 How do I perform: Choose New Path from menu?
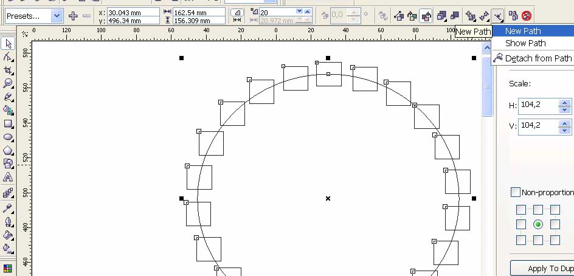523,31
